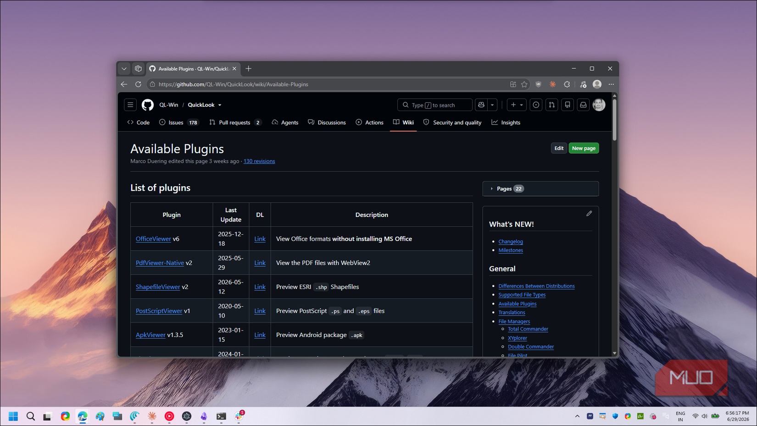Open the Milestones sidebar link
This screenshot has width=757, height=426.
coord(511,250)
